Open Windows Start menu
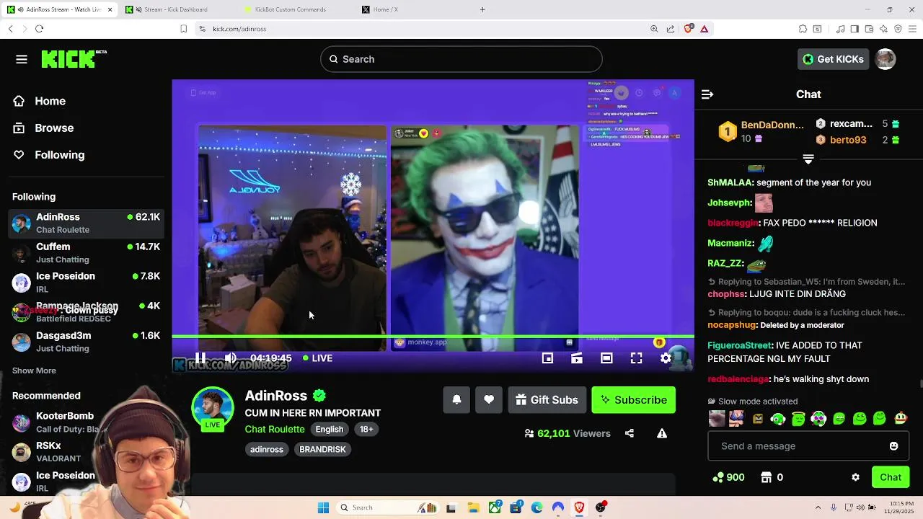 (x=323, y=507)
